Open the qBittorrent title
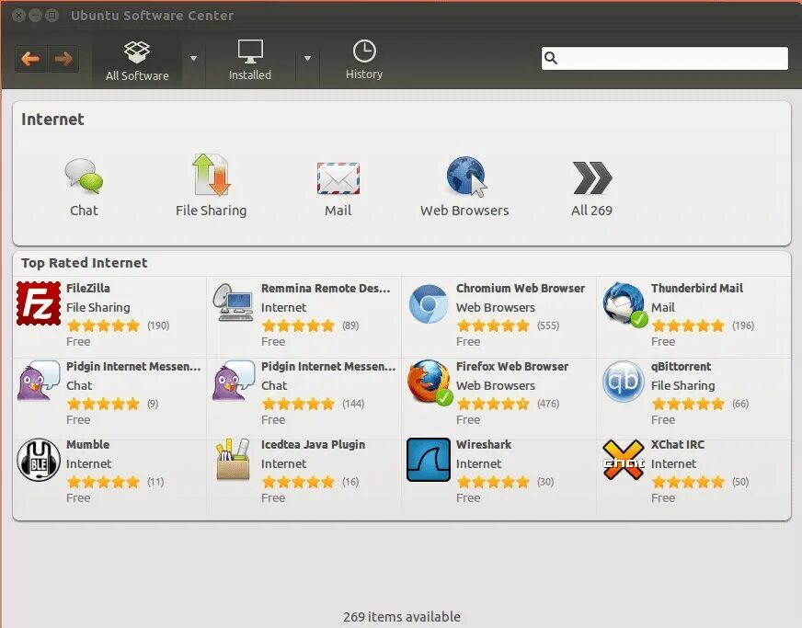Screen dimensions: 802x628 click(681, 367)
